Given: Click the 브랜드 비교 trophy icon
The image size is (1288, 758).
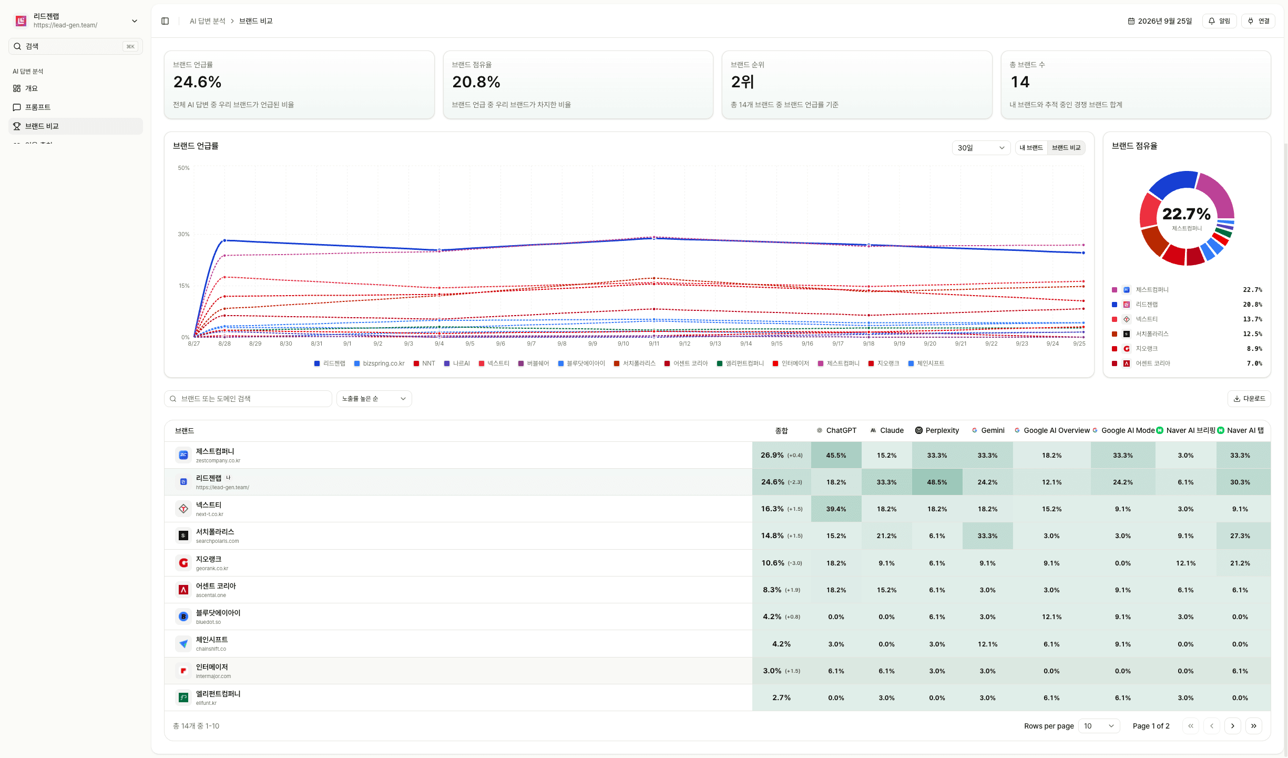Looking at the screenshot, I should 17,126.
